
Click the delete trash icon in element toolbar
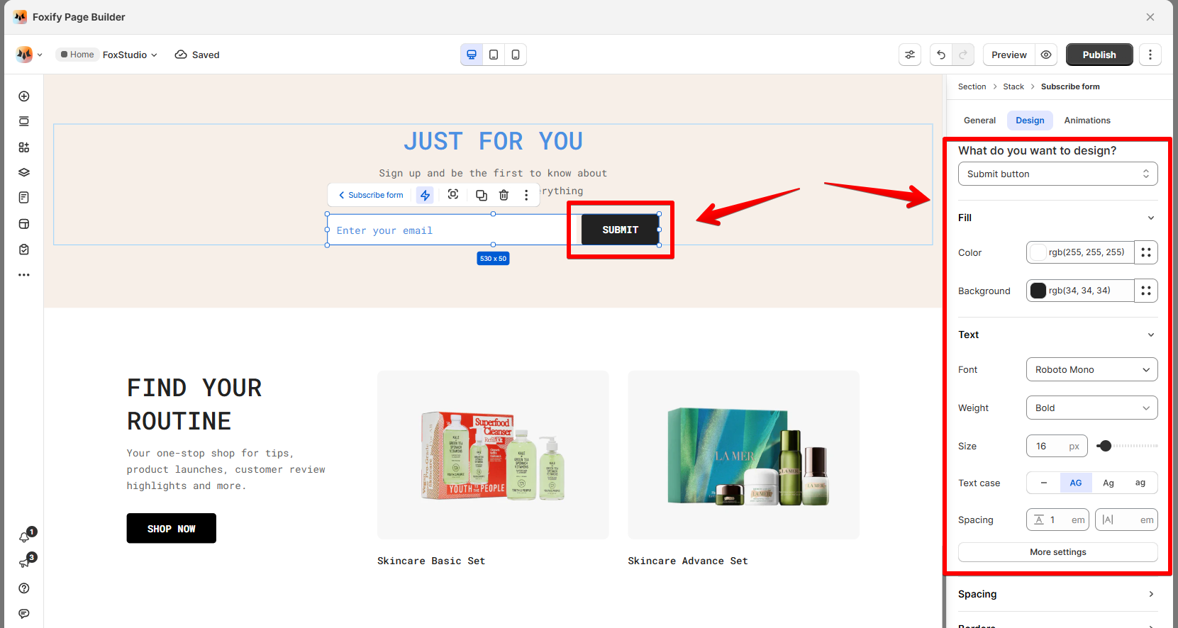pyautogui.click(x=504, y=195)
